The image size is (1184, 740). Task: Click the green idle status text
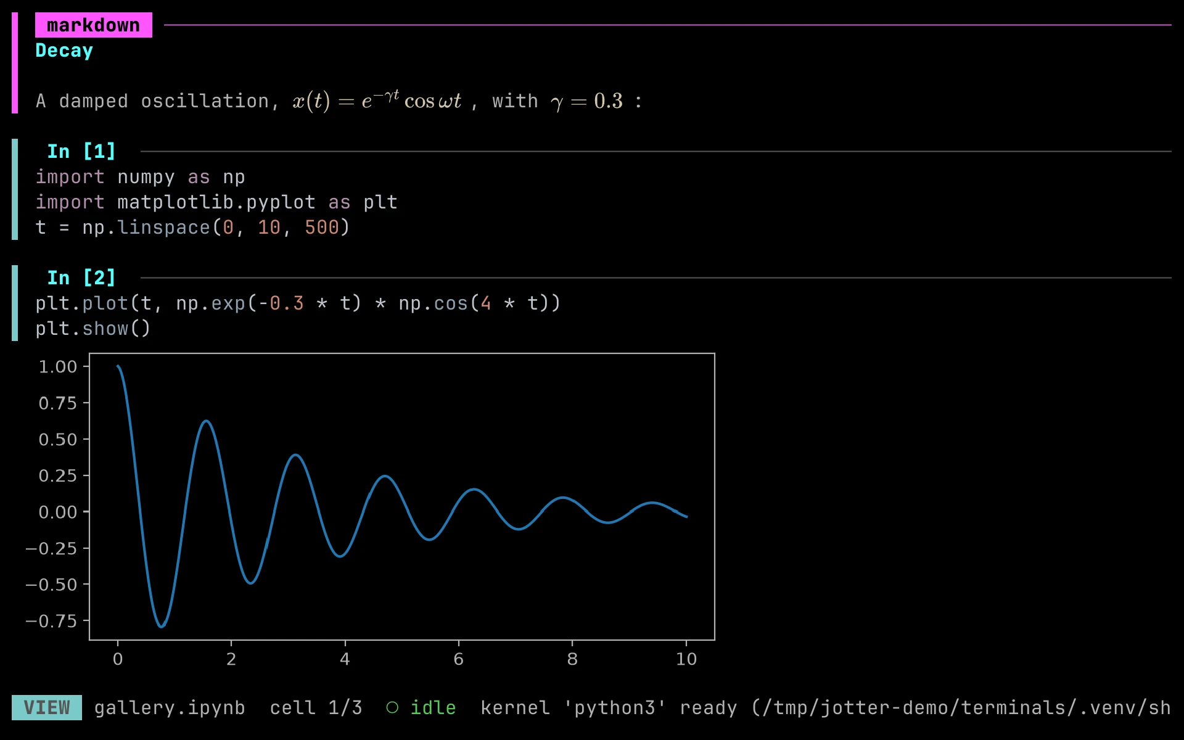pyautogui.click(x=433, y=707)
